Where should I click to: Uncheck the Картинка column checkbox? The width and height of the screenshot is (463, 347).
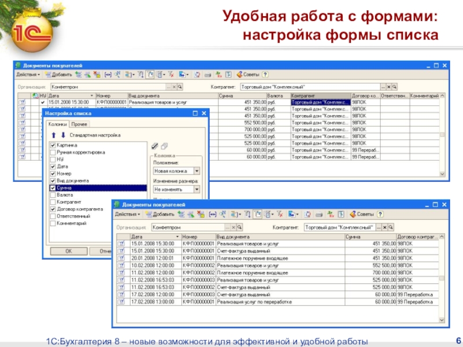click(x=53, y=145)
